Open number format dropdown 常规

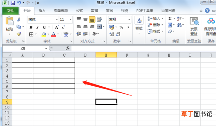click(x=129, y=19)
